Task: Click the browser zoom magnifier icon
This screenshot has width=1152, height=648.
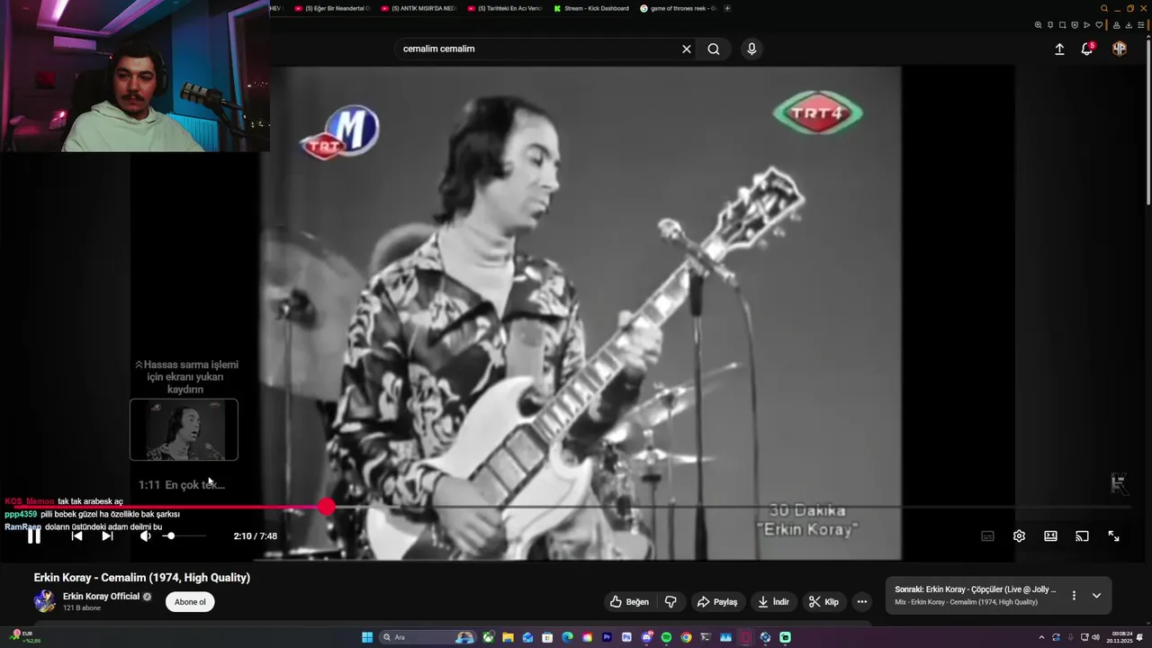Action: pyautogui.click(x=1038, y=25)
